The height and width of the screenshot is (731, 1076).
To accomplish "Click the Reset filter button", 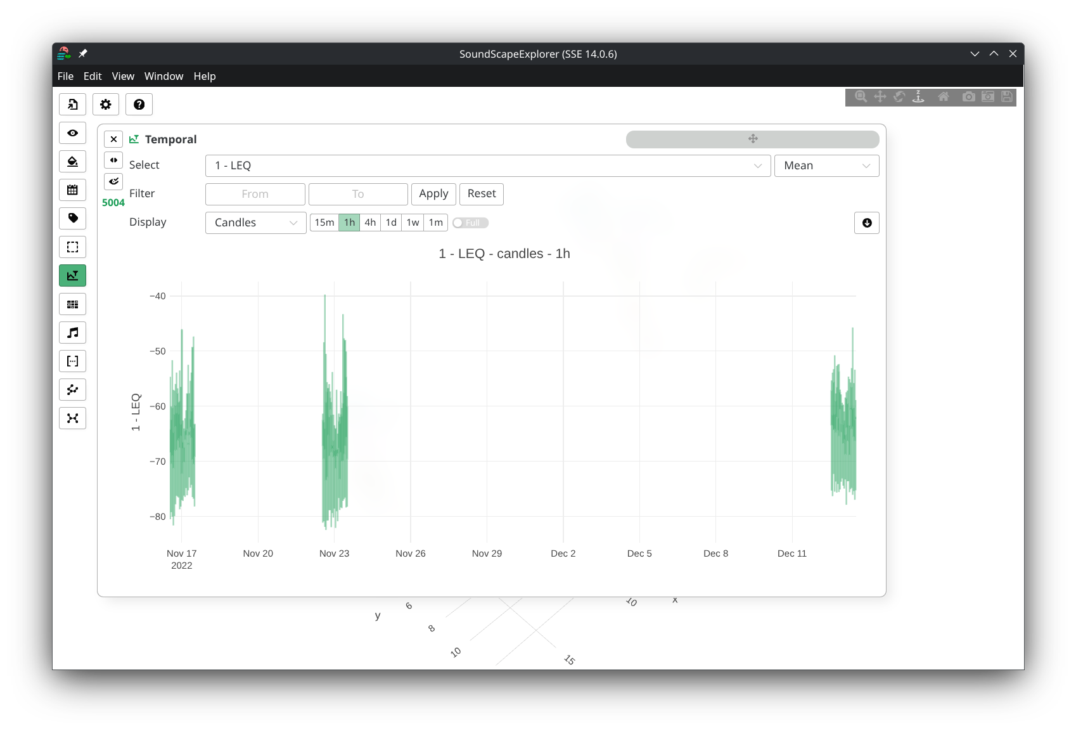I will pos(481,194).
